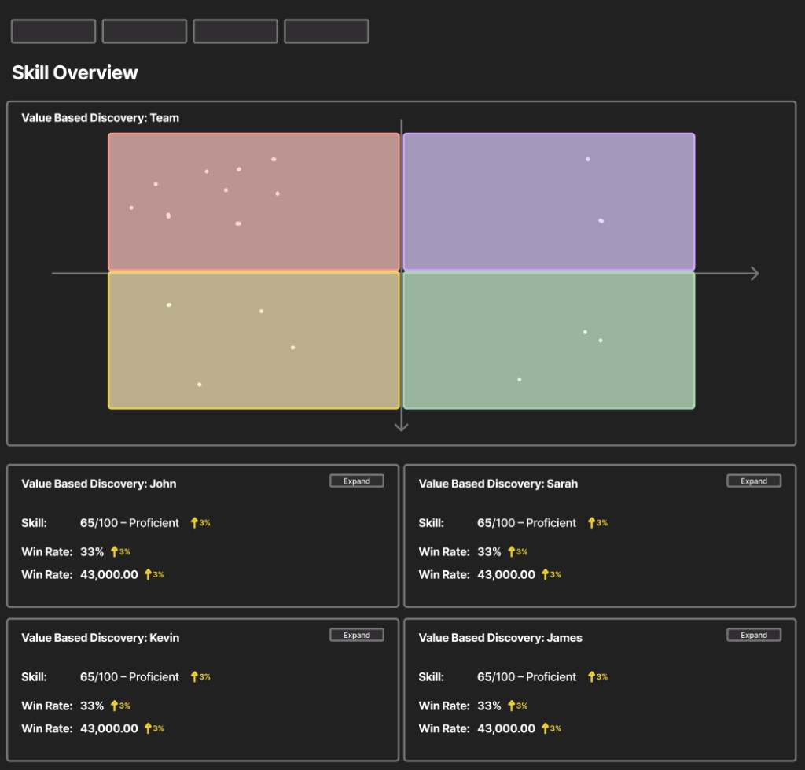Click the purple quadrant of the Team chart
This screenshot has height=770, width=805.
pos(549,201)
